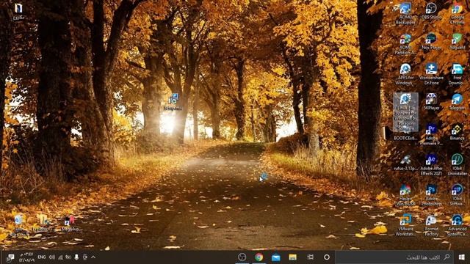Open the Windows Start menu button
Image resolution: width=470 pixels, height=264 pixels.
(x=462, y=257)
